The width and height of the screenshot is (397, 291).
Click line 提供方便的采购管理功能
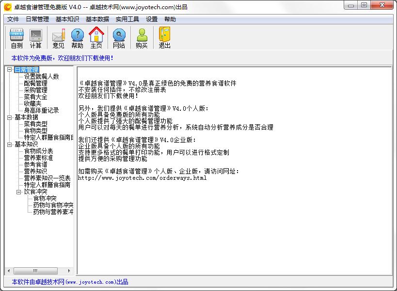112,159
